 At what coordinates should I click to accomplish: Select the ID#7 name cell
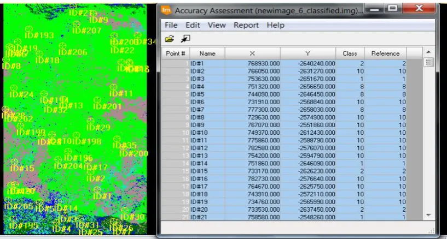coord(207,110)
